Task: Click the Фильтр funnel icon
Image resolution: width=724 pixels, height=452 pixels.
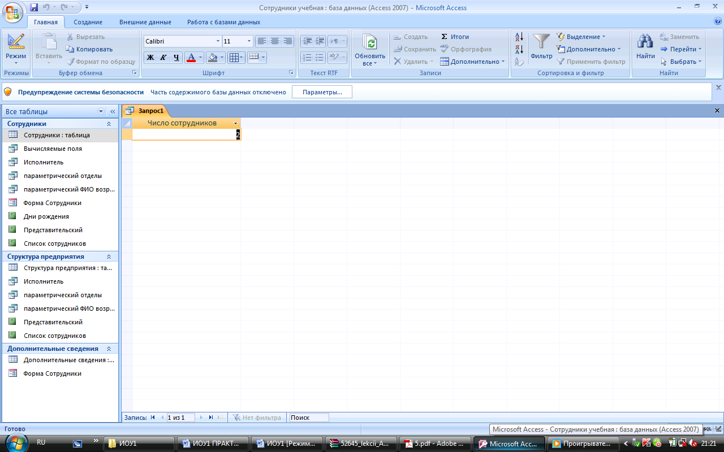Action: pyautogui.click(x=541, y=42)
